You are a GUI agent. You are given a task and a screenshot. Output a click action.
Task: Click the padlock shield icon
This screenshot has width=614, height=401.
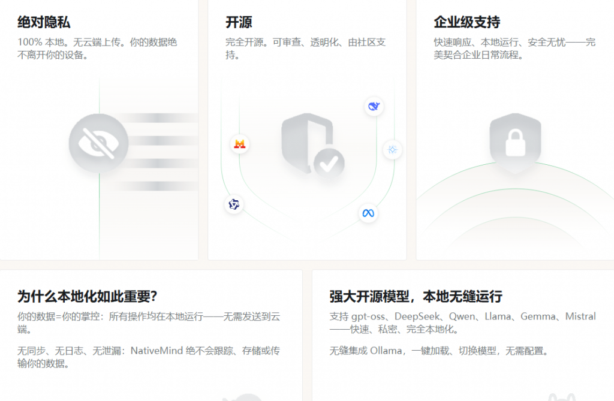515,143
